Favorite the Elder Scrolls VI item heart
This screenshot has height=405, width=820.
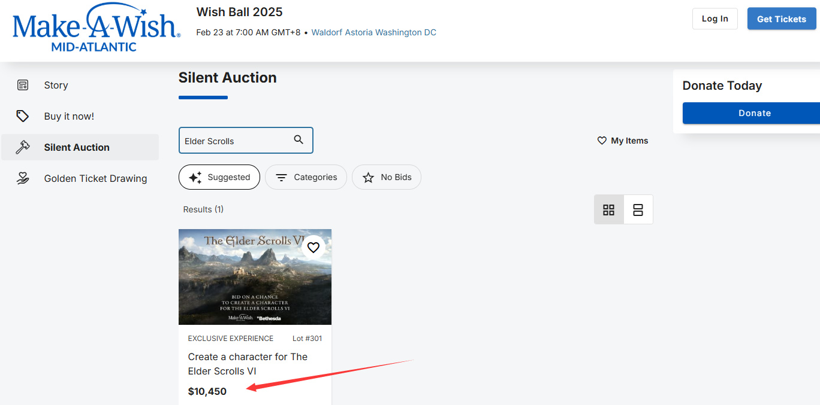click(313, 247)
